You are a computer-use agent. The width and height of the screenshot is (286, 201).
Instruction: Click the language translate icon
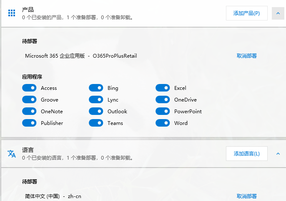point(12,154)
